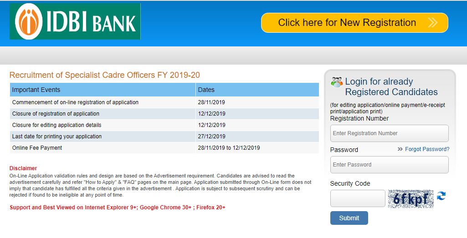
Task: Follow the Forgot Password? link
Action: [x=427, y=149]
